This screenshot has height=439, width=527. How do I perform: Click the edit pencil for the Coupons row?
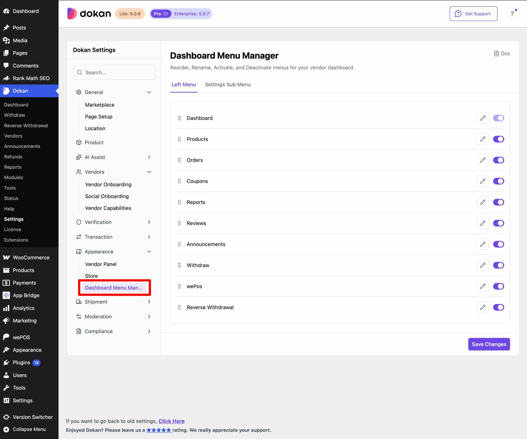[x=483, y=181]
